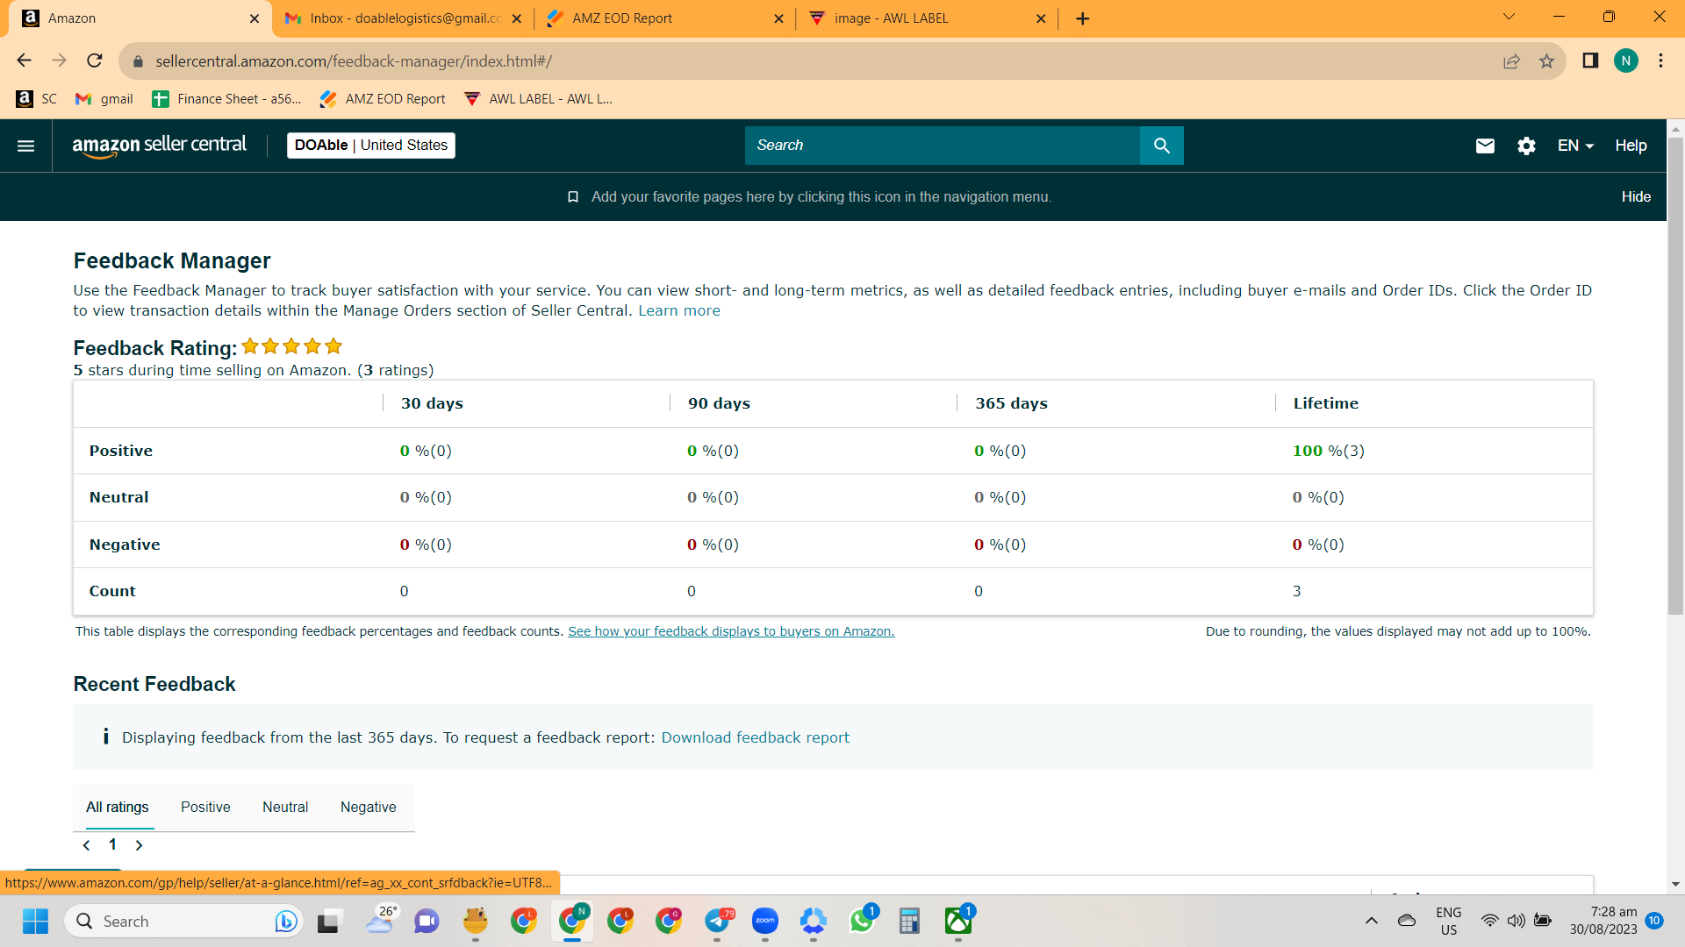Click the Amazon Seller Central logo
The height and width of the screenshot is (947, 1685).
(x=159, y=146)
